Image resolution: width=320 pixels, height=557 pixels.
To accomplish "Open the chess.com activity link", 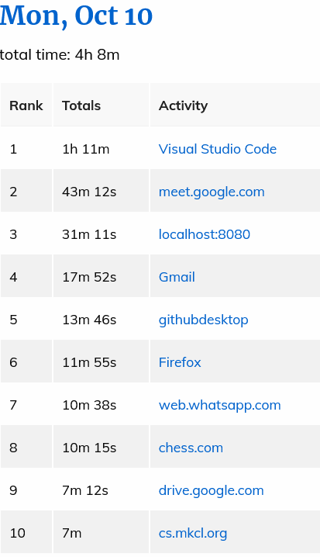I will point(191,448).
